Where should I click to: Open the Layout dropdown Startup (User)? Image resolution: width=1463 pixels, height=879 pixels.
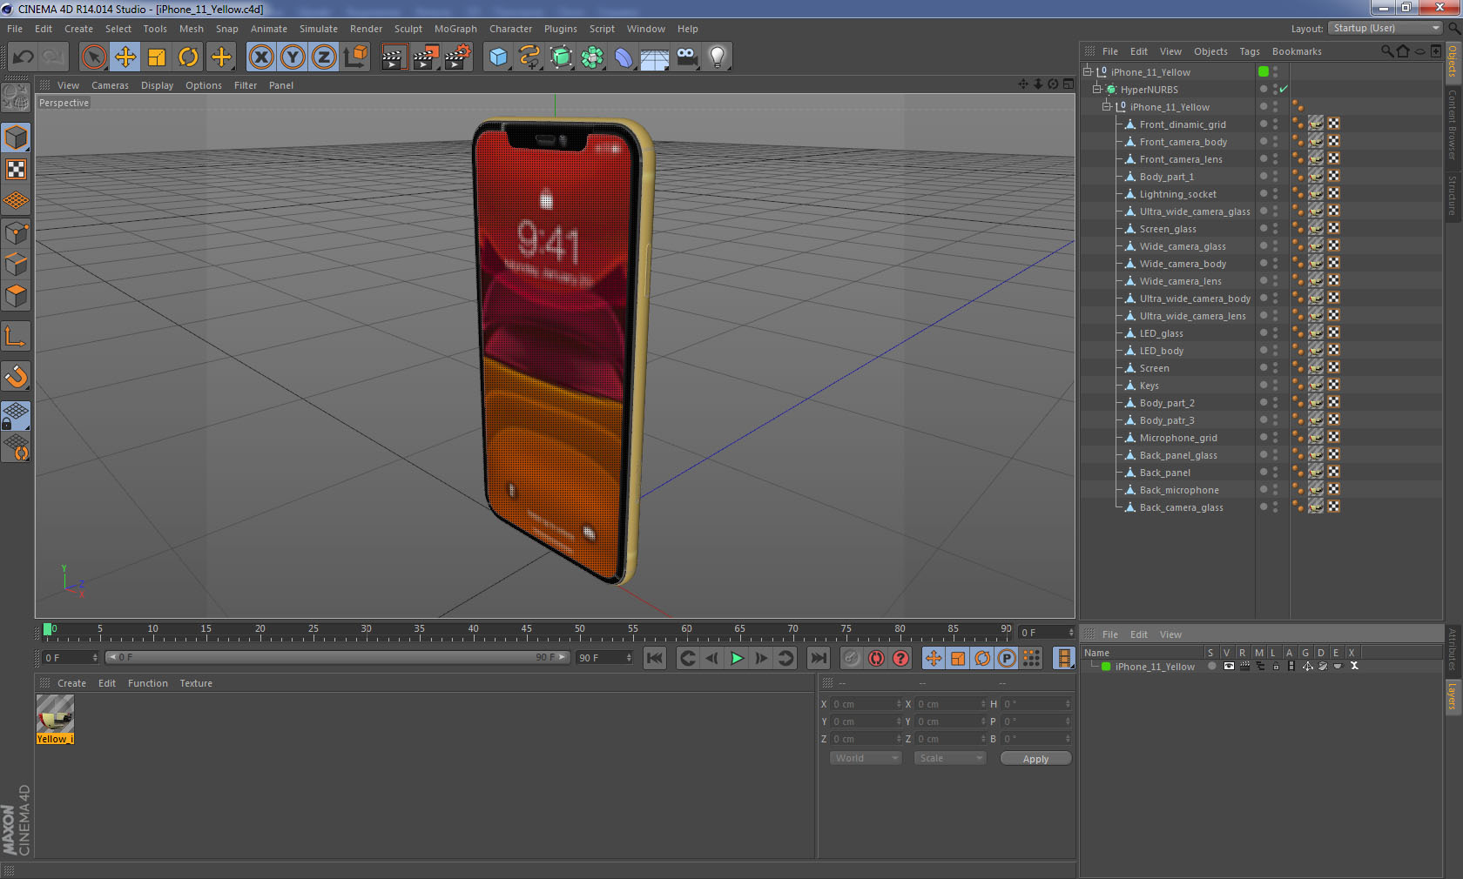(x=1387, y=28)
